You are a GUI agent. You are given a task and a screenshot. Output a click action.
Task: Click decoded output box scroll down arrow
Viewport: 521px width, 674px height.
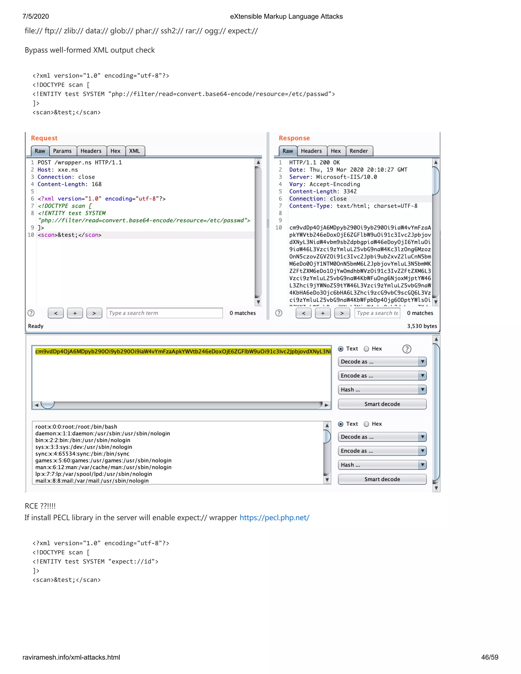pos(327,480)
